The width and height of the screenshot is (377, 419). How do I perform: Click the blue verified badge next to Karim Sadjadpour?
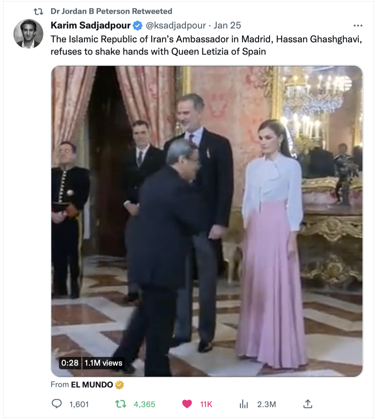coord(138,26)
